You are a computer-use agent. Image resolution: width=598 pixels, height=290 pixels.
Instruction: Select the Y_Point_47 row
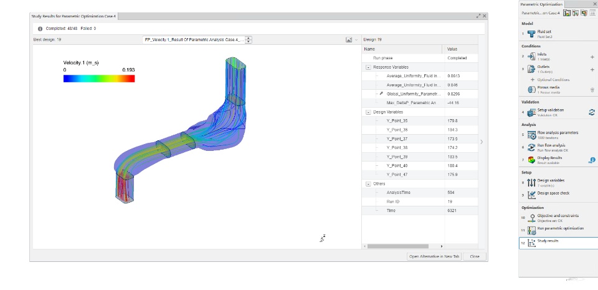coord(420,175)
